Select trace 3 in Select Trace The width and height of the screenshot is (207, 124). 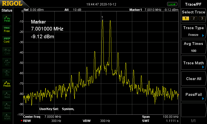201,18
